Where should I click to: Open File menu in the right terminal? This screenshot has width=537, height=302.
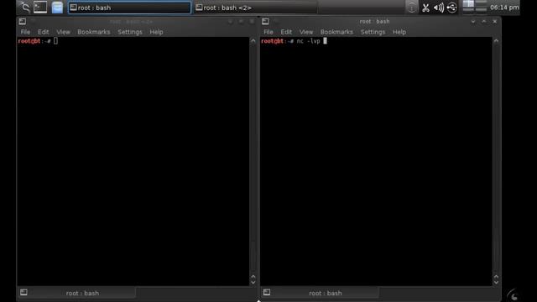(x=268, y=32)
